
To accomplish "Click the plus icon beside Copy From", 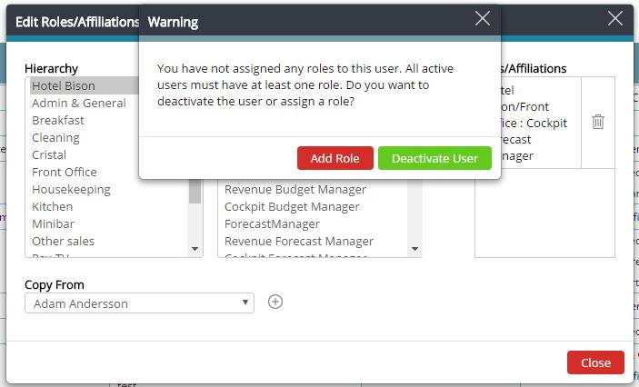I will coord(275,302).
